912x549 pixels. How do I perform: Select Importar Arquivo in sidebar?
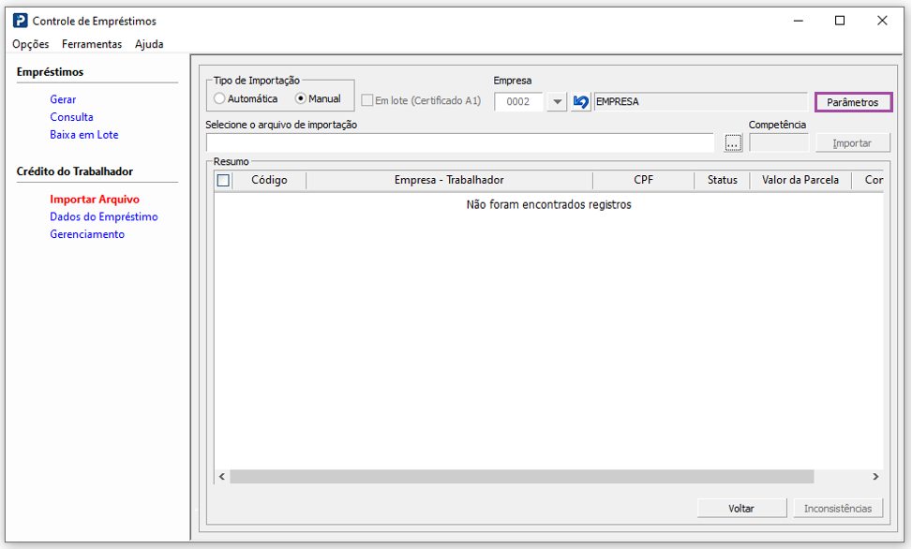pos(95,199)
